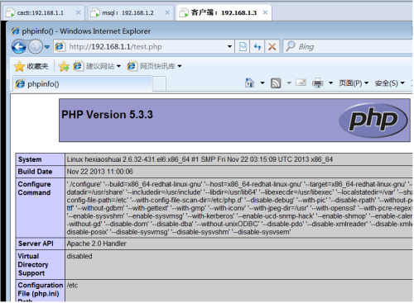Click the PHP logo image

[x=373, y=120]
